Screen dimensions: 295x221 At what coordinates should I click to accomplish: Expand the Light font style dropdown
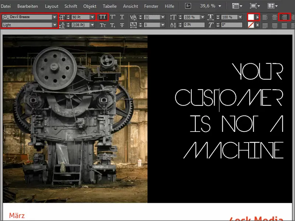[55, 25]
